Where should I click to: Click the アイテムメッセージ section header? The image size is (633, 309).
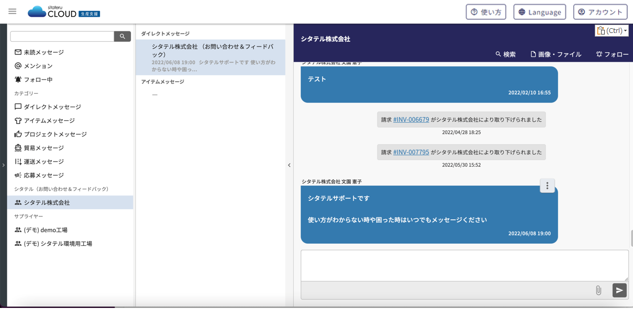pyautogui.click(x=162, y=82)
